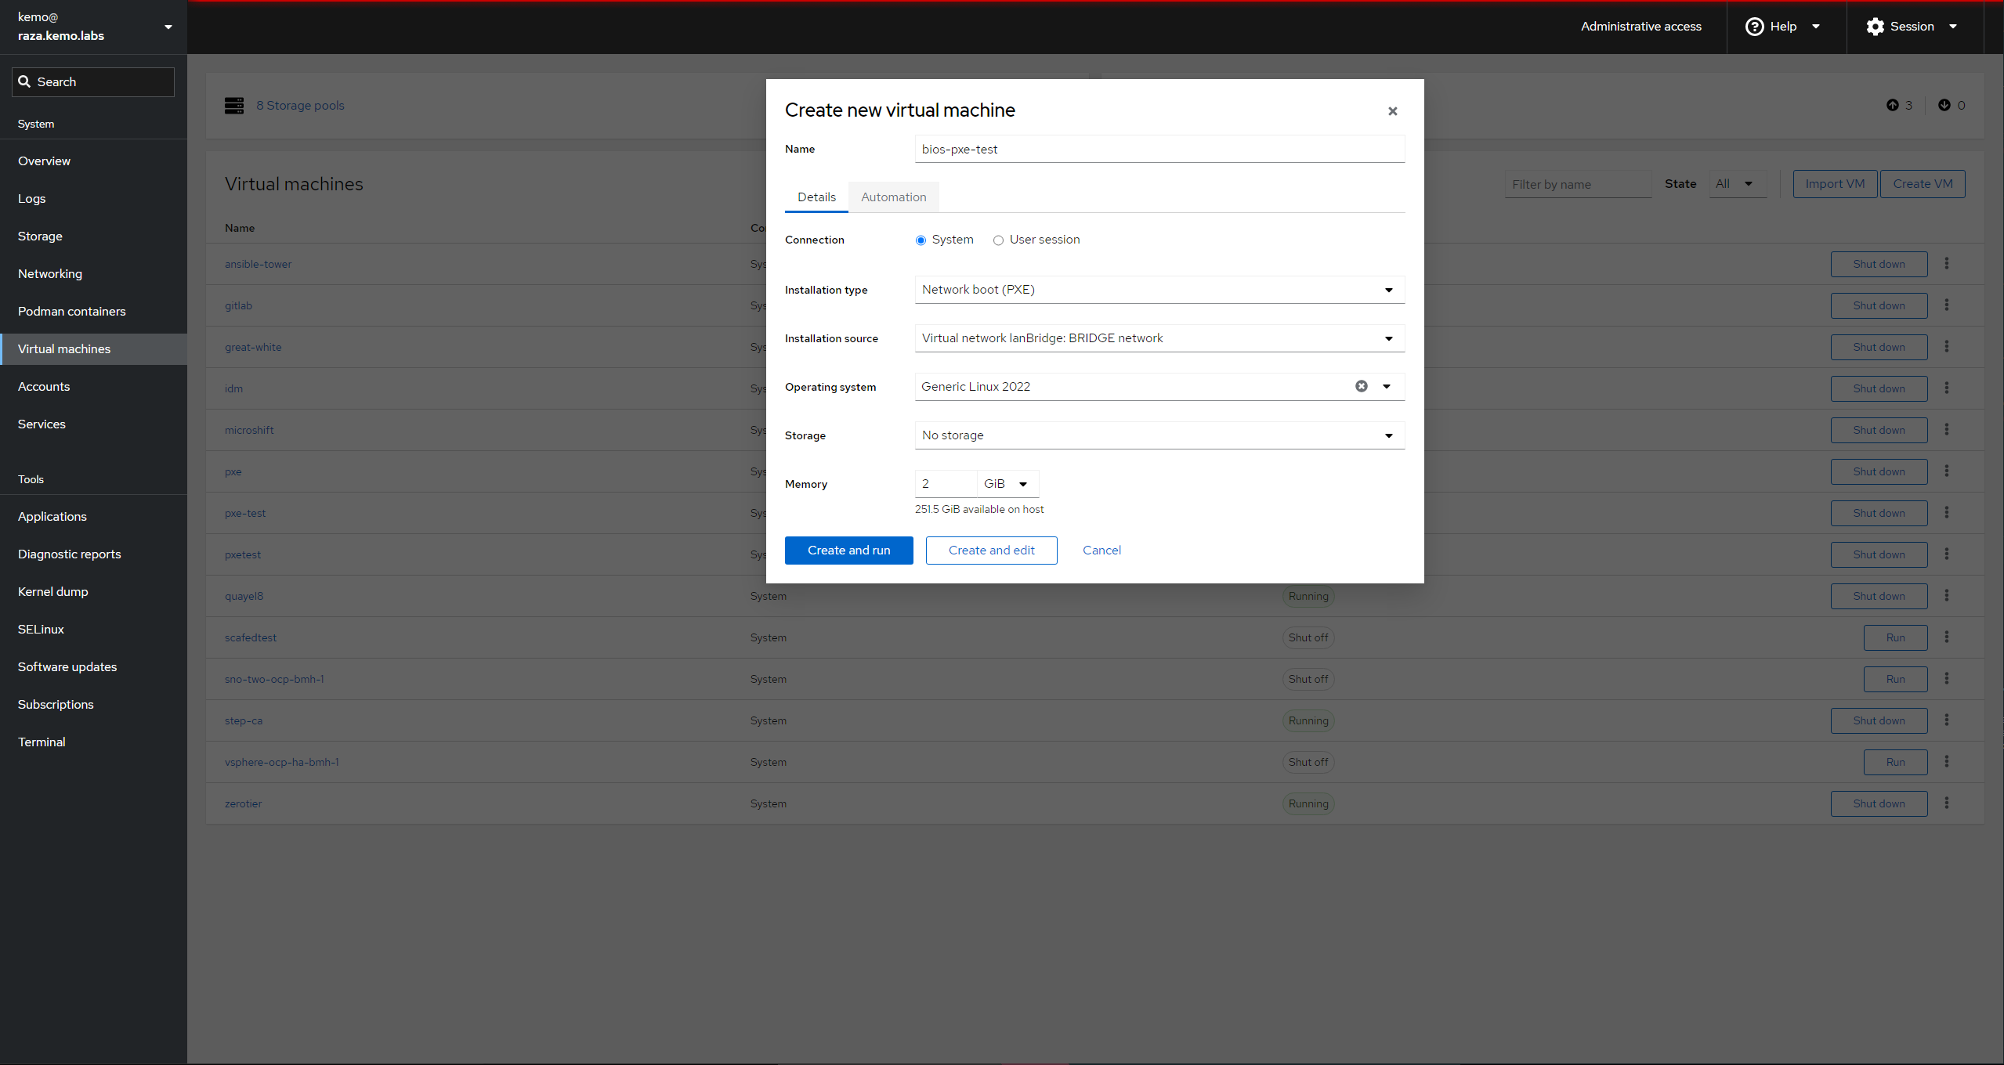Click the VM Name input field
Image resolution: width=2004 pixels, height=1065 pixels.
click(x=1159, y=150)
